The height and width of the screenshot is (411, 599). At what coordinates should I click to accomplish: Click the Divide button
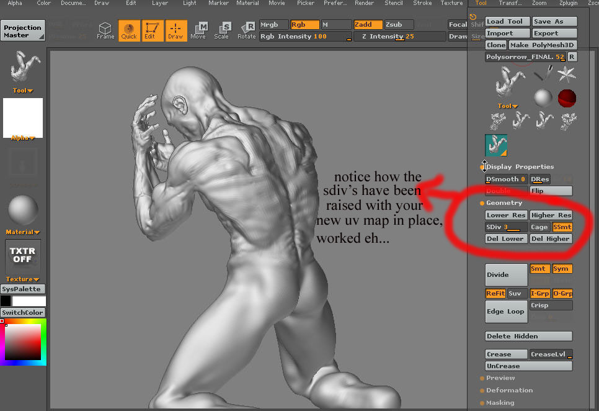coord(506,275)
